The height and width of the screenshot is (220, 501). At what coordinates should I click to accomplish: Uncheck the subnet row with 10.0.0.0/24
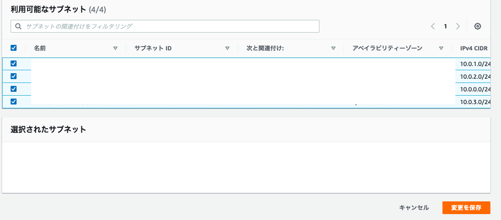coord(14,89)
